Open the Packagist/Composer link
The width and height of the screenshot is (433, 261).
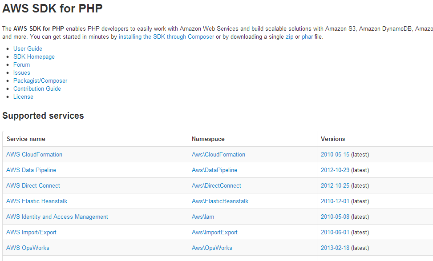40,80
